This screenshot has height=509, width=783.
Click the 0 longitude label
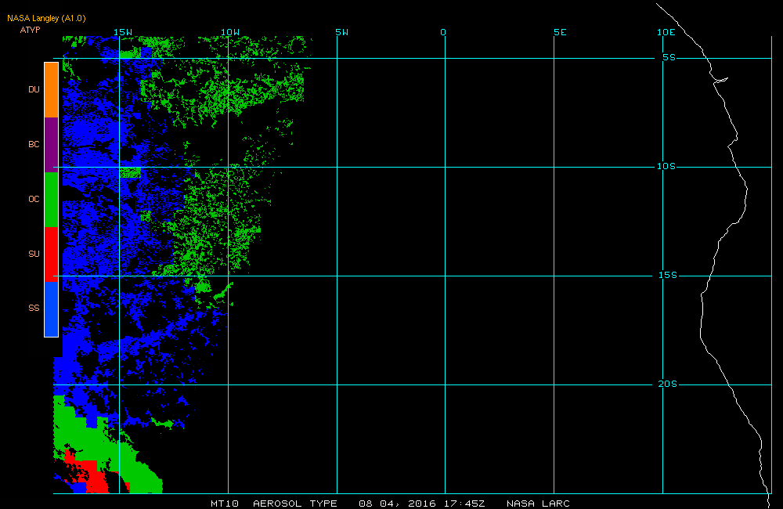(x=443, y=32)
